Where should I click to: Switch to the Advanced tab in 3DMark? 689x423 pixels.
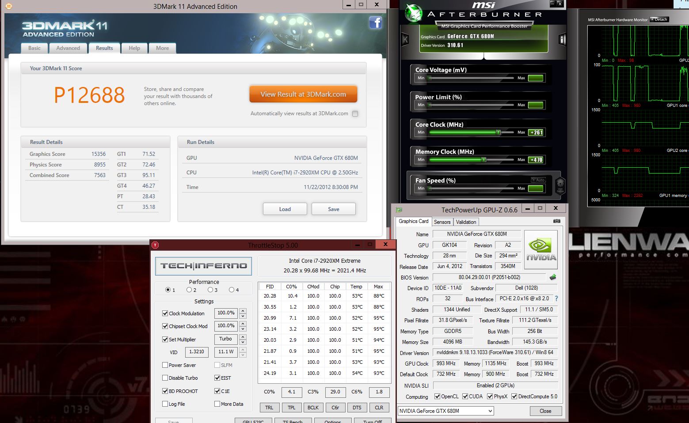click(68, 48)
